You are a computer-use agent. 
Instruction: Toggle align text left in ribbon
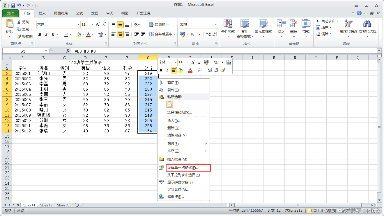tap(114, 34)
